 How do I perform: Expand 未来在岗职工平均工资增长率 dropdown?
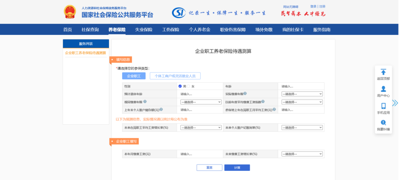click(x=201, y=128)
